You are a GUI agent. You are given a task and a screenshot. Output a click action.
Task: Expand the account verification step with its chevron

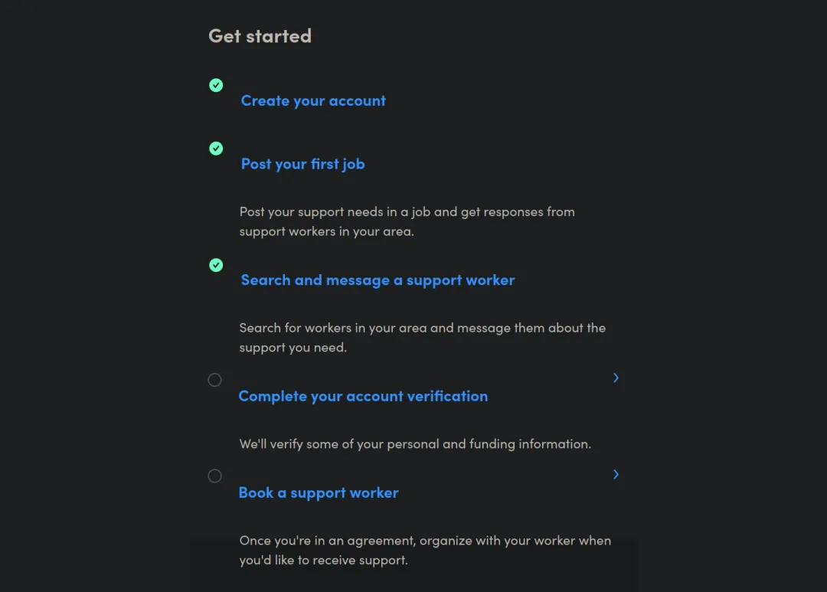tap(616, 378)
